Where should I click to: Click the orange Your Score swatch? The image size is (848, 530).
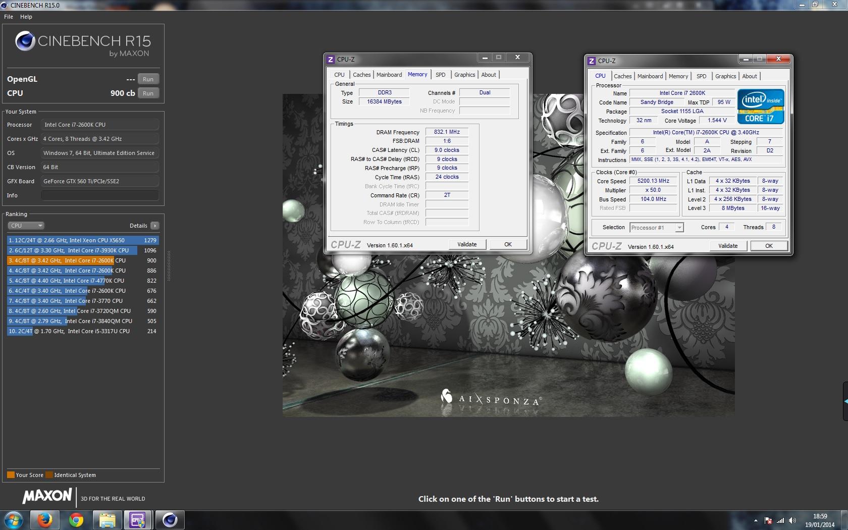point(11,475)
